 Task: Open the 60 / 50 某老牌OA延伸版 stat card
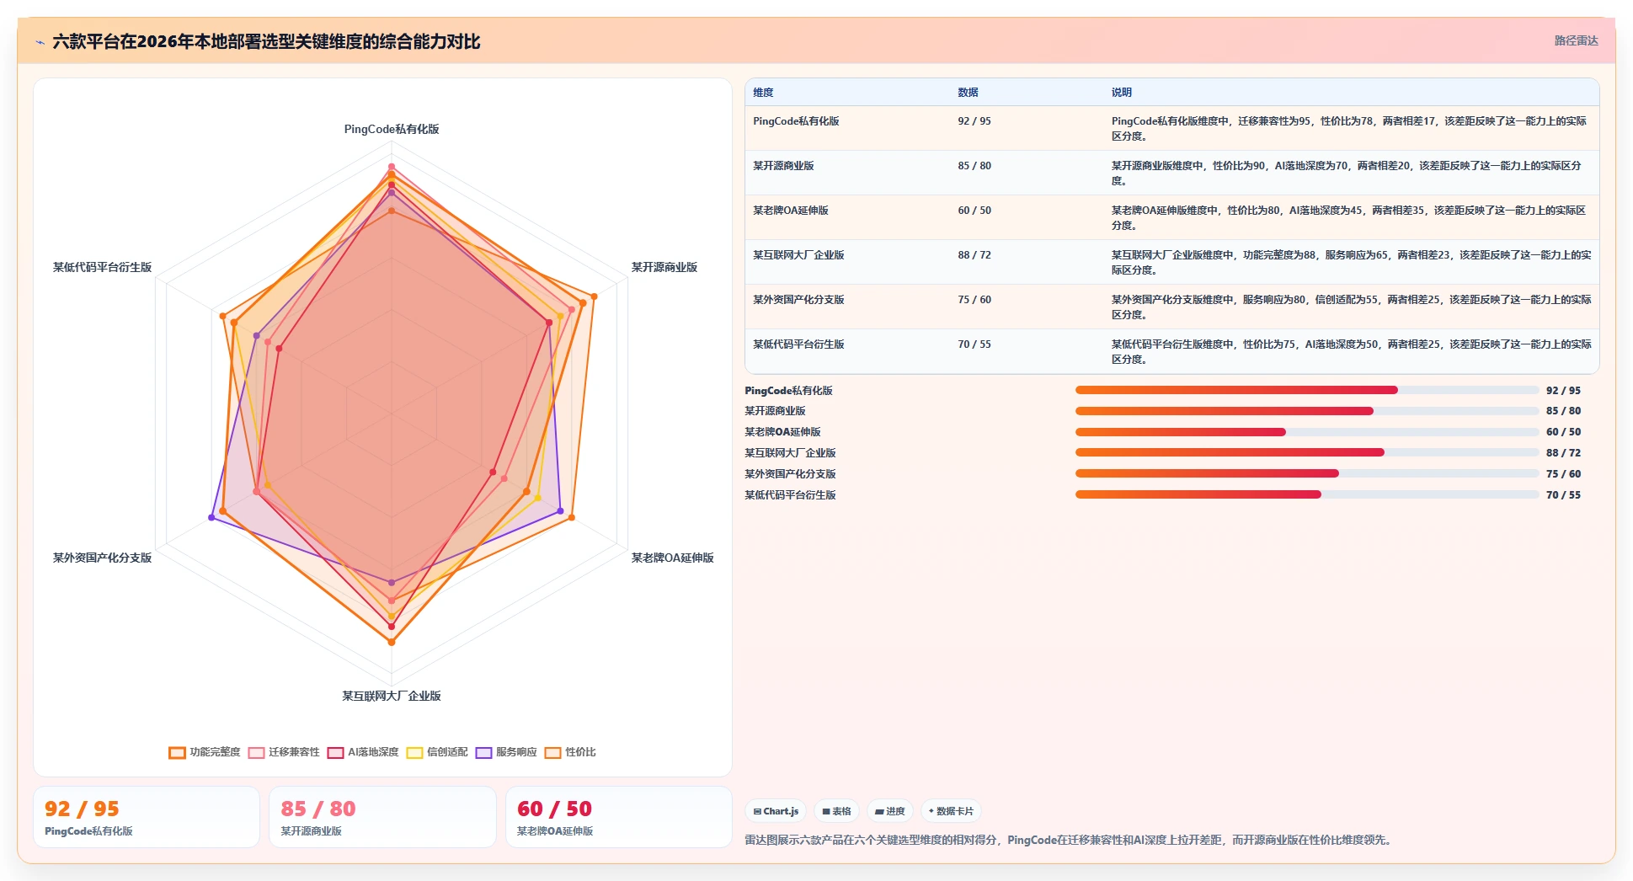[619, 817]
